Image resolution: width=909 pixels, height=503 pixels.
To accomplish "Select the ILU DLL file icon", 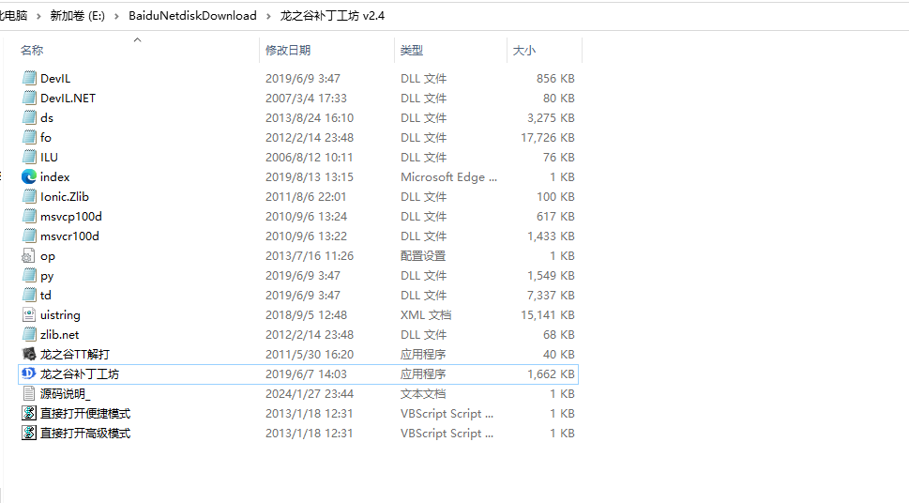I will click(x=29, y=157).
